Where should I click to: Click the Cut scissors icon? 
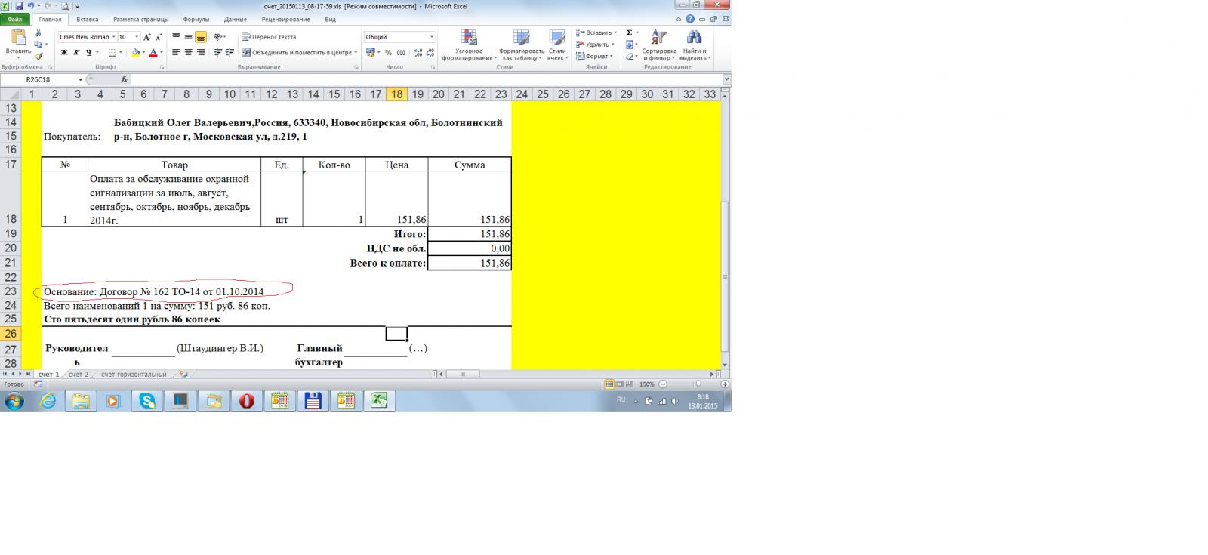point(38,33)
